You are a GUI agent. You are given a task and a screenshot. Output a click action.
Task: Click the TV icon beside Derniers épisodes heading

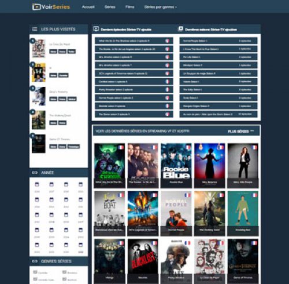click(x=96, y=29)
